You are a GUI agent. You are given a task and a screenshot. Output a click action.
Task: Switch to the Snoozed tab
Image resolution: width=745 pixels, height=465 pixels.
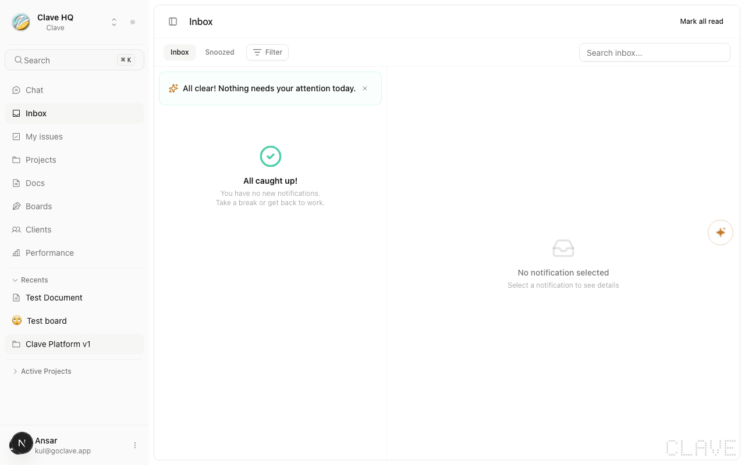219,52
